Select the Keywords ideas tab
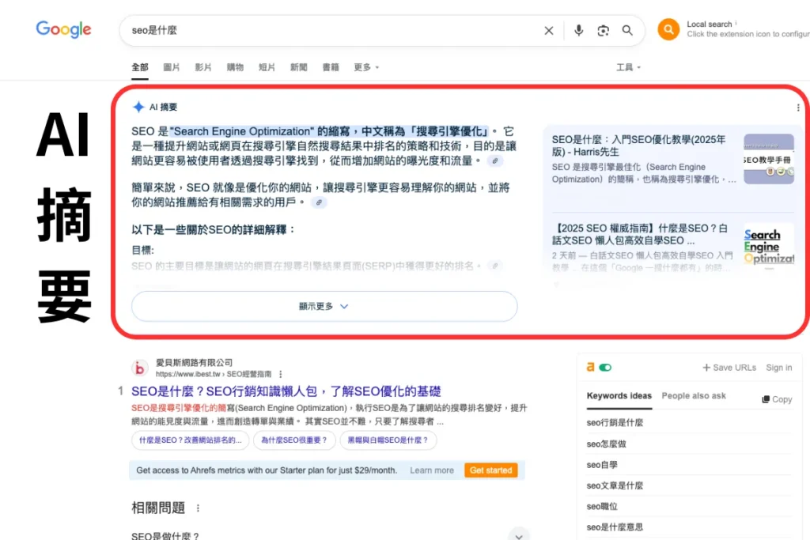The image size is (810, 540). [x=619, y=396]
